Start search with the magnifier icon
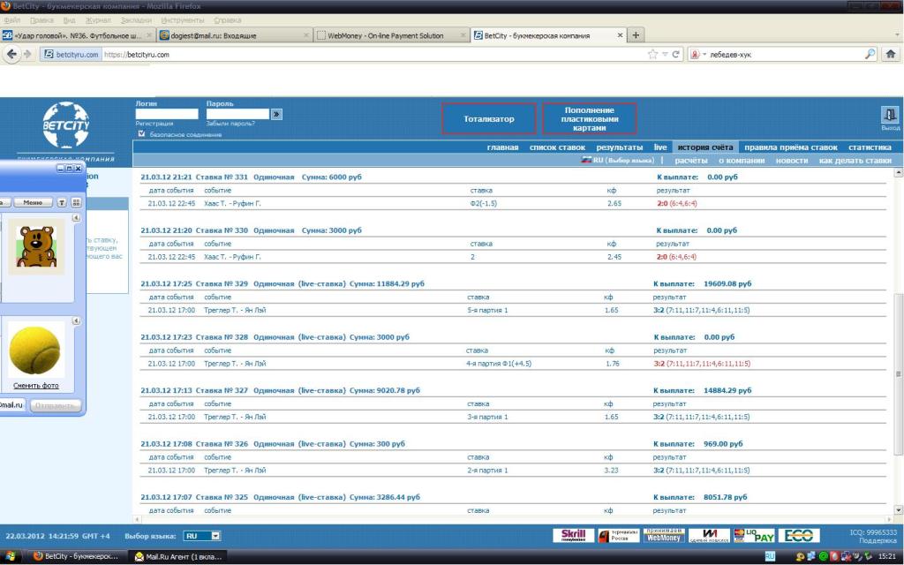Viewport: 904px width, 565px height. click(870, 54)
